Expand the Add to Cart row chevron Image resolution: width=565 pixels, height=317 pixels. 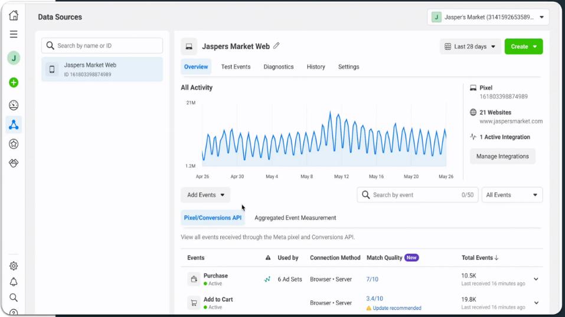(x=536, y=303)
